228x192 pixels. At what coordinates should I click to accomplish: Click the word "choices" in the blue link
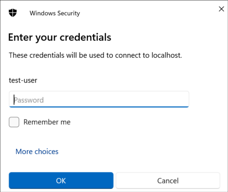click(47, 152)
